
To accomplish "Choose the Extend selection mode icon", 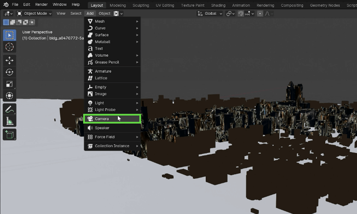I will point(13,22).
